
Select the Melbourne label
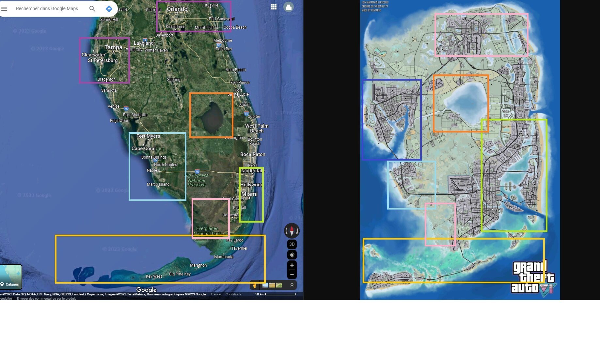coord(223,40)
